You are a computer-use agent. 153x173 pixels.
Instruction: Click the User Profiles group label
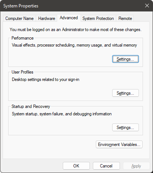[22, 72]
